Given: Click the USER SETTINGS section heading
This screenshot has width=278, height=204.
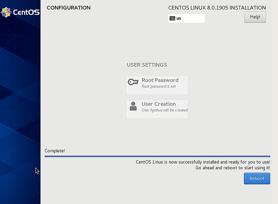Looking at the screenshot, I should point(147,65).
